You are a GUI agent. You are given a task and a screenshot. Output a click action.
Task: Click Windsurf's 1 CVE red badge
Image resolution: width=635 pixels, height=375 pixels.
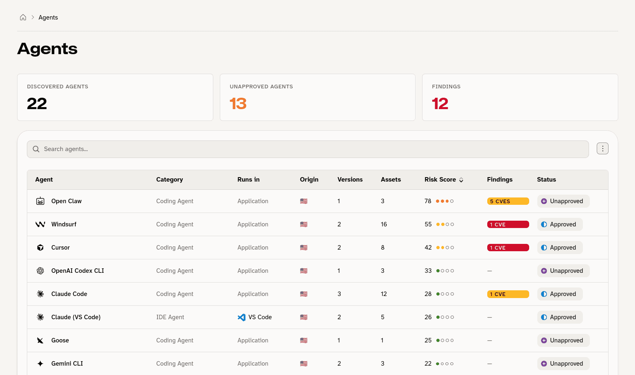[508, 224]
